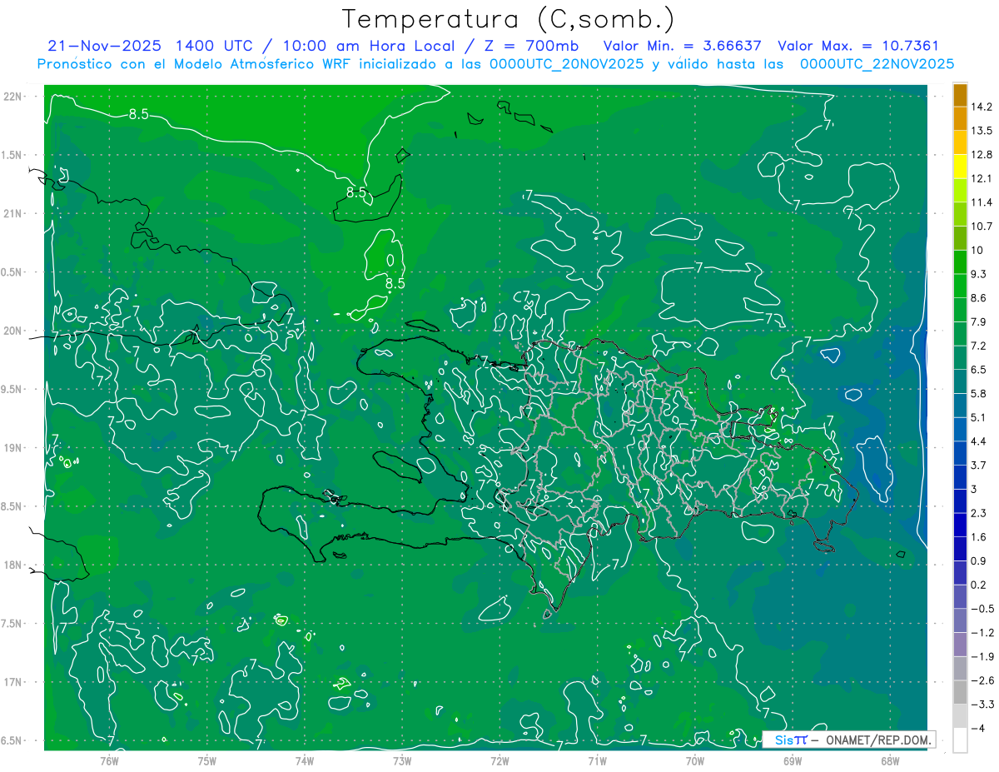Screen dimensions: 999x772
Task: Click the 10:00 am Hora Local text
Action: (367, 46)
